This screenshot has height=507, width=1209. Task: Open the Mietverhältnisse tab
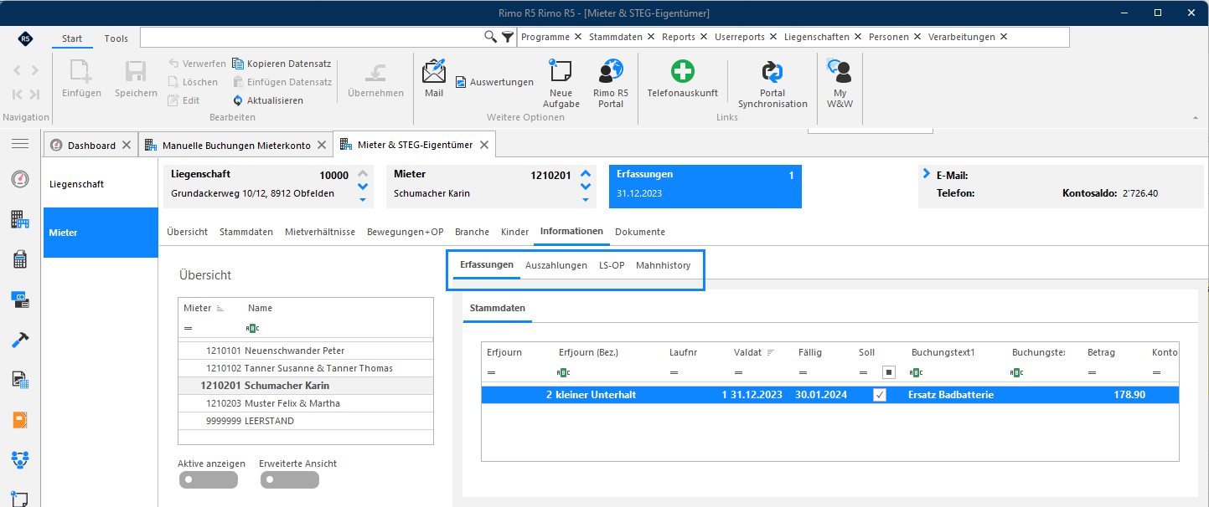pos(320,232)
